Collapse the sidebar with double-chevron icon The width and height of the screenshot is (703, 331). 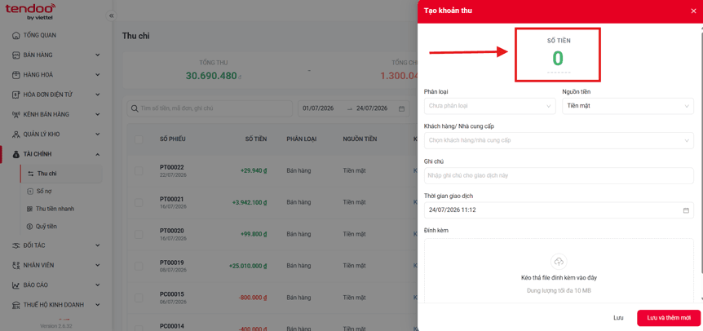[x=111, y=15]
